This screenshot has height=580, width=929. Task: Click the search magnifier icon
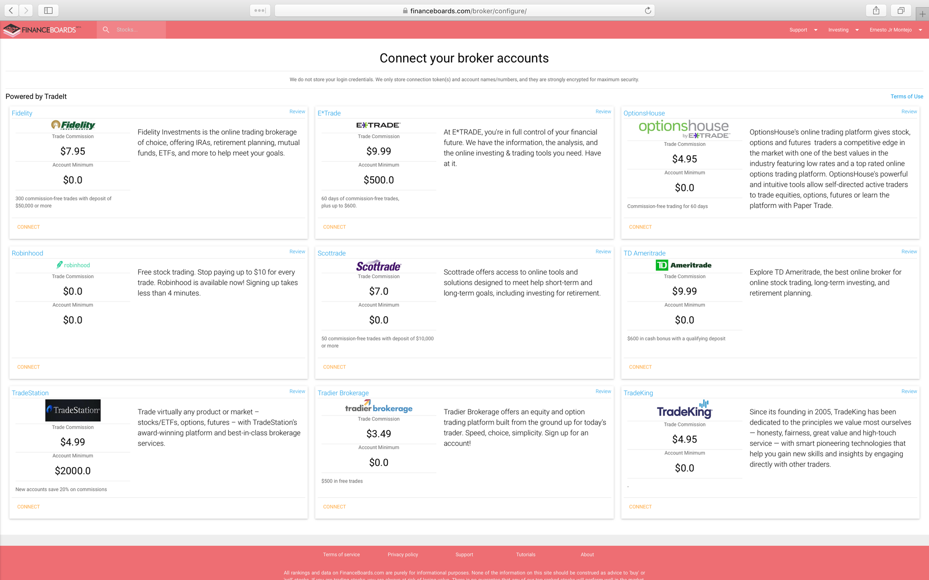tap(106, 30)
